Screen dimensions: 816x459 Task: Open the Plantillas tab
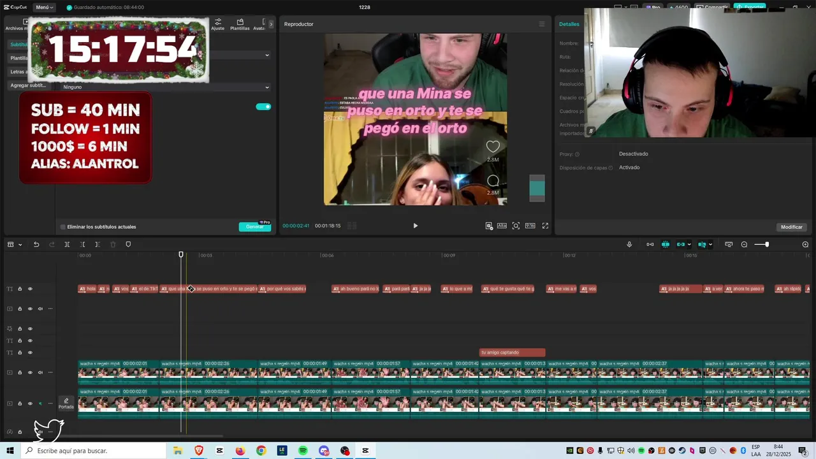click(x=240, y=24)
